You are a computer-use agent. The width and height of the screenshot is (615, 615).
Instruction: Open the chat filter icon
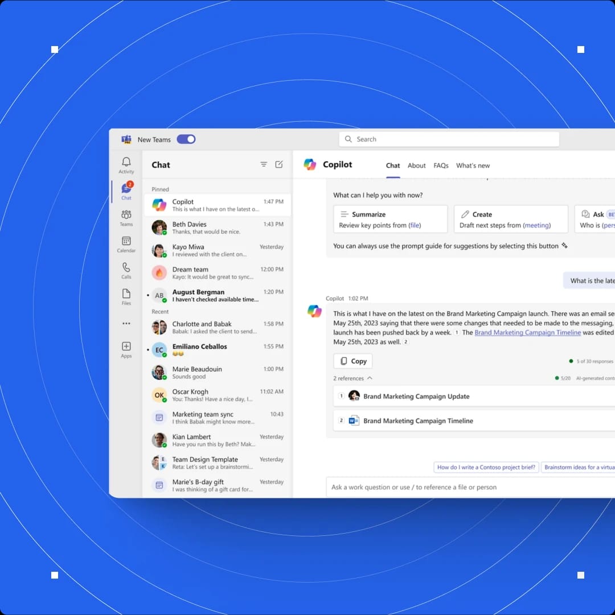pyautogui.click(x=264, y=164)
